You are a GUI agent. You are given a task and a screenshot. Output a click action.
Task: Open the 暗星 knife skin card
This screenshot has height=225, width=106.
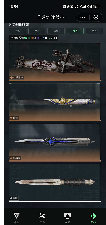[x=55, y=102]
